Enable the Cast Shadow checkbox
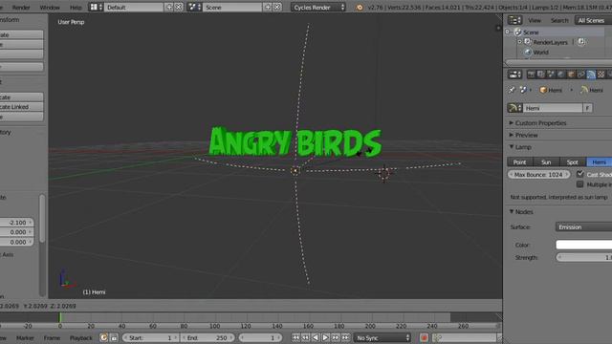 click(580, 174)
